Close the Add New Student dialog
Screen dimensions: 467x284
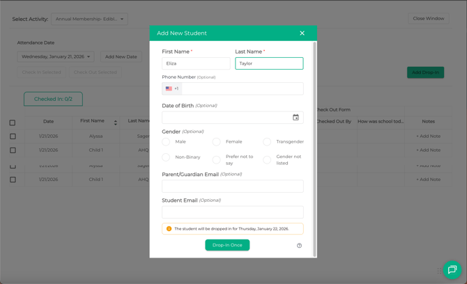tap(302, 33)
